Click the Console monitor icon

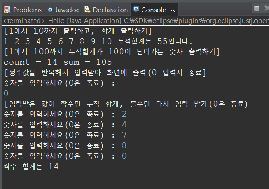pos(136,9)
